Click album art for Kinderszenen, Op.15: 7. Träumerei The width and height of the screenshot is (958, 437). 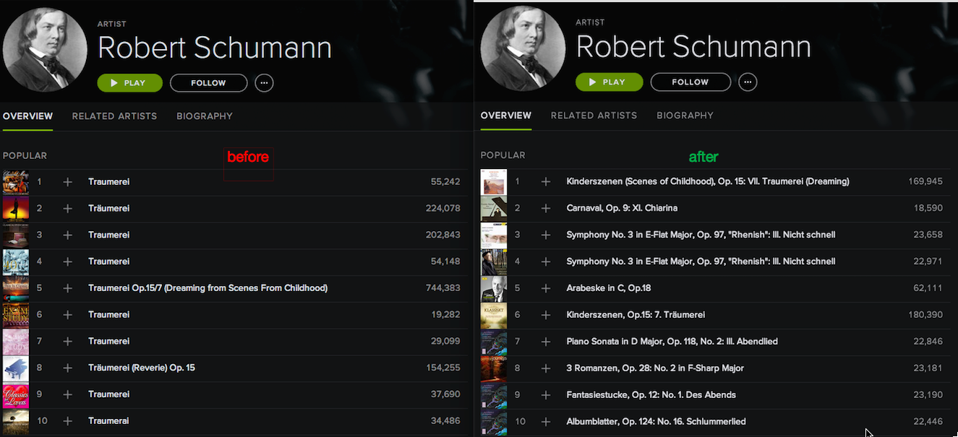click(494, 315)
